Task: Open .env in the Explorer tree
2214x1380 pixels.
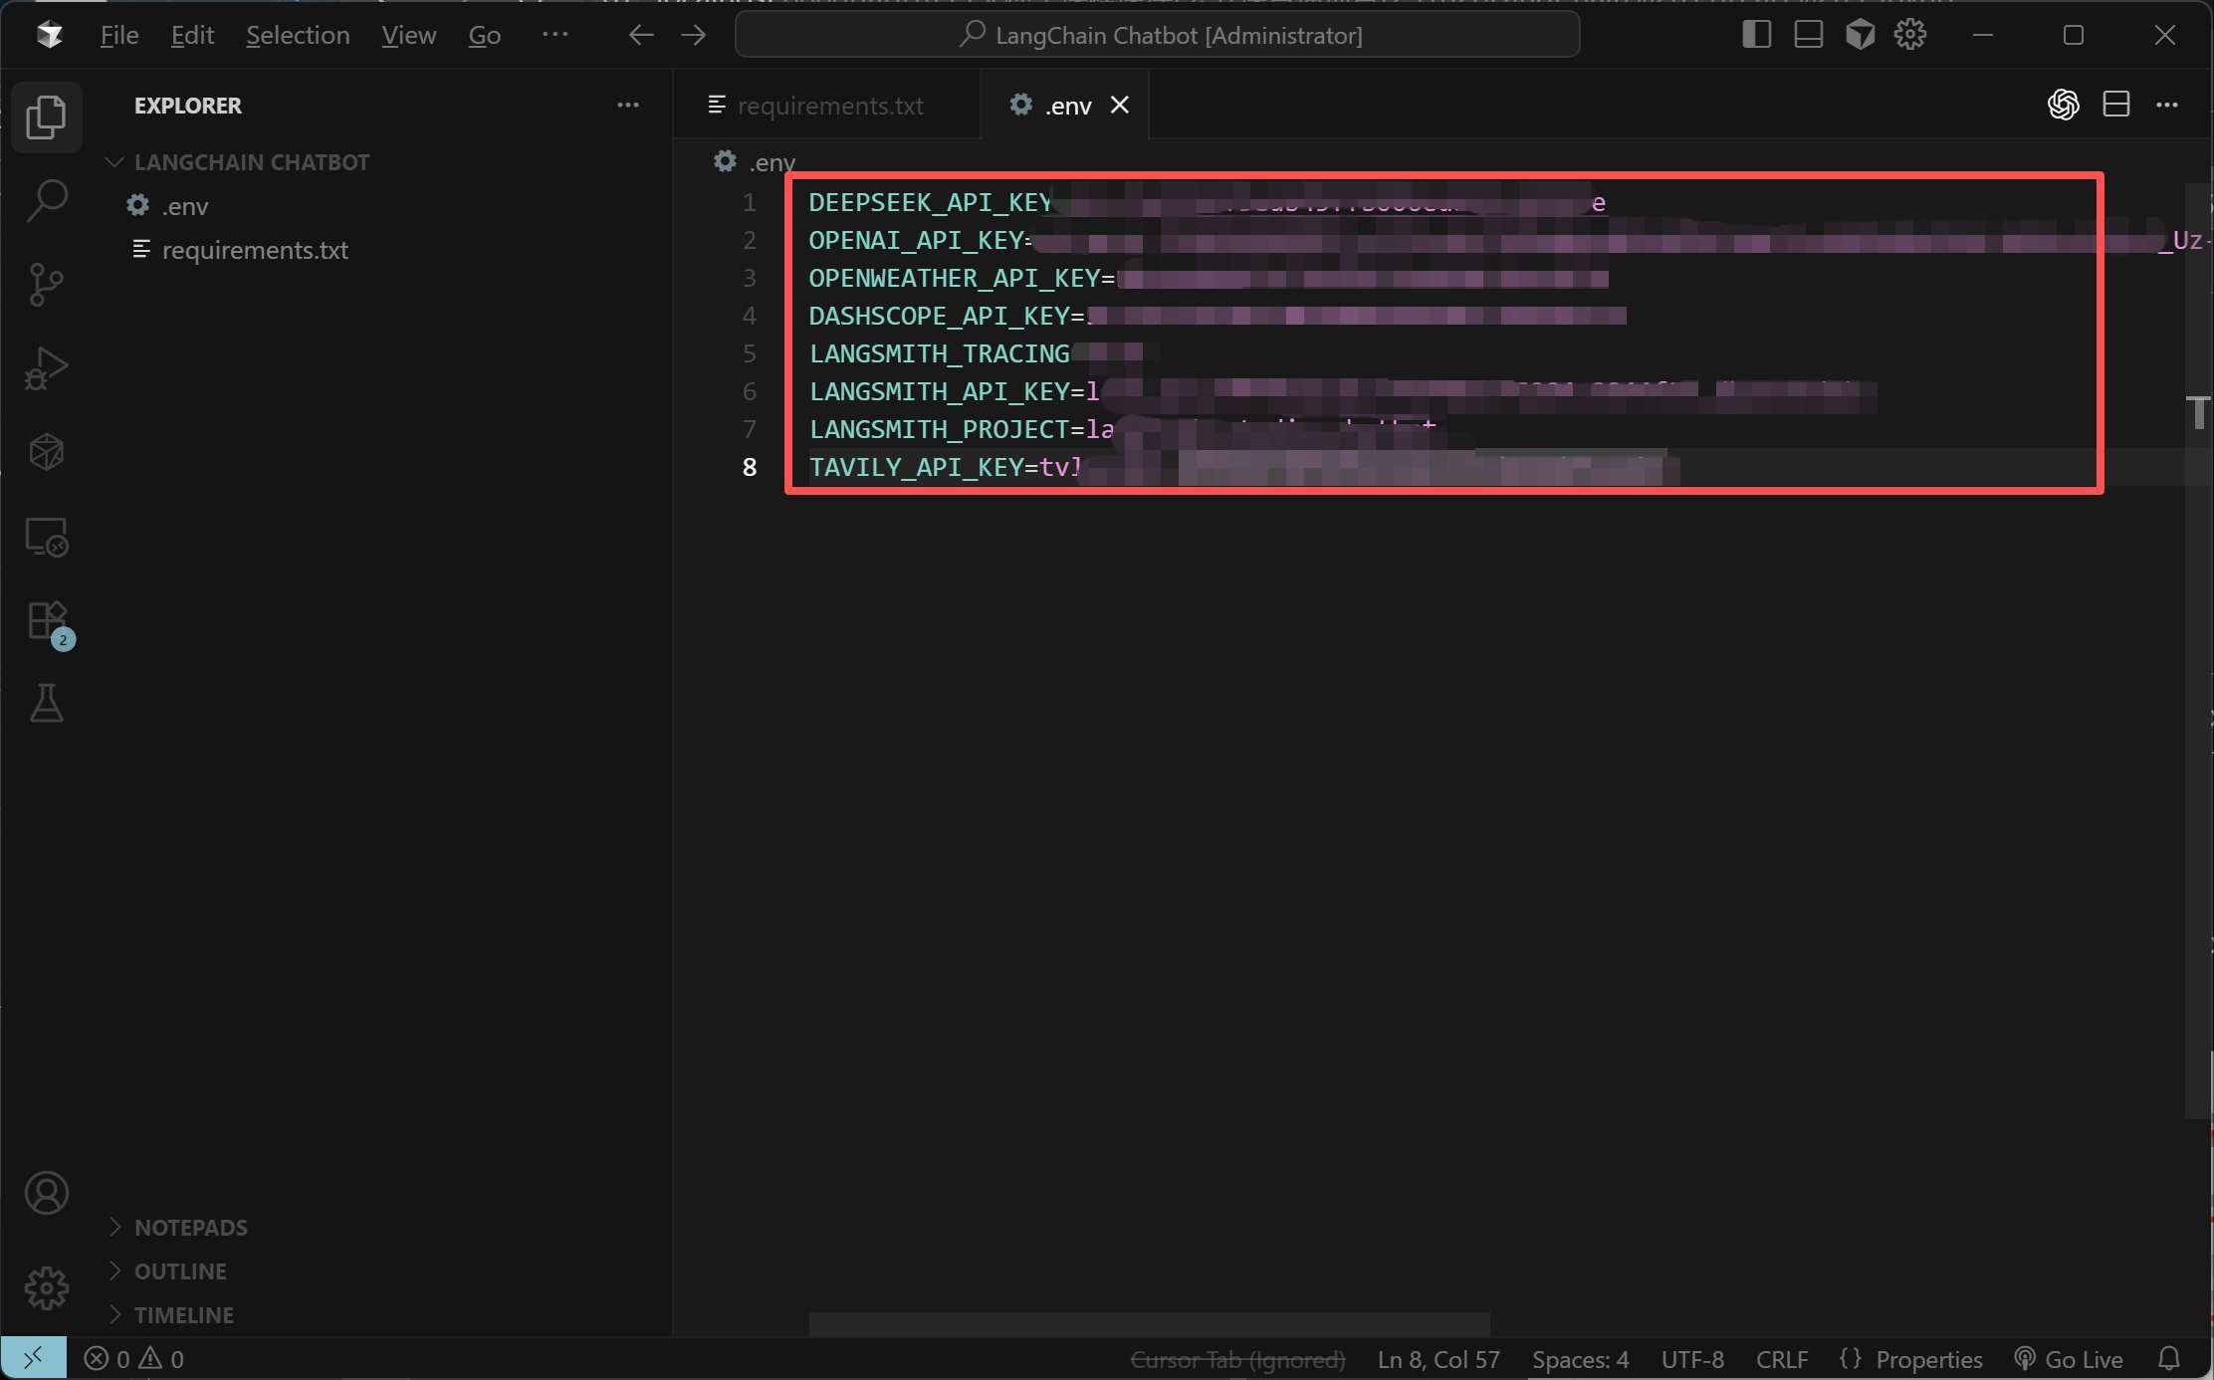Action: 185,206
